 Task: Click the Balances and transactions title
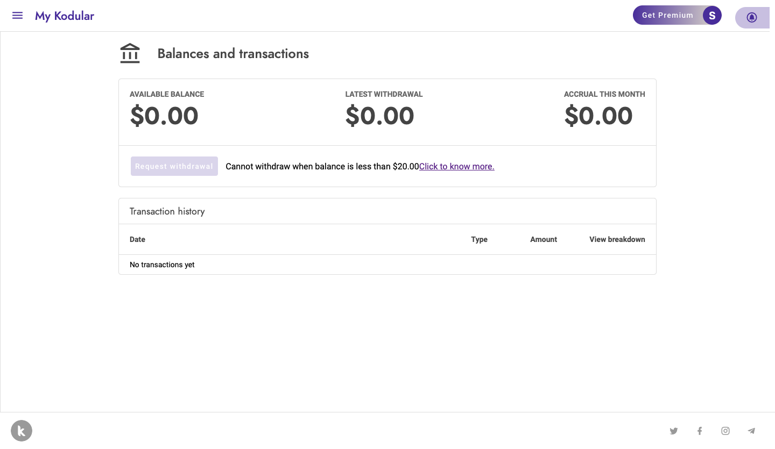click(x=233, y=54)
